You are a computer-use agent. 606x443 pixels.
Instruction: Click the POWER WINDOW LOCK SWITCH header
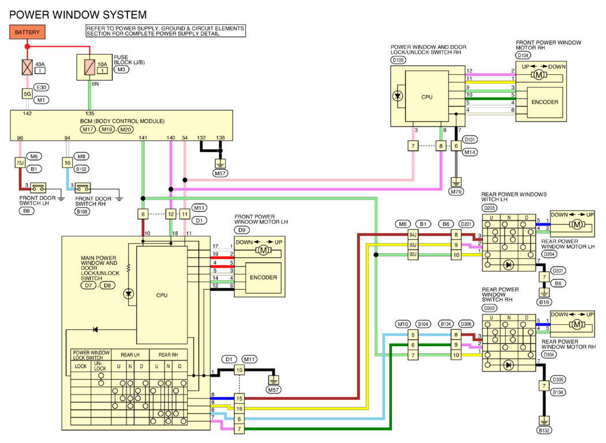pyautogui.click(x=92, y=355)
